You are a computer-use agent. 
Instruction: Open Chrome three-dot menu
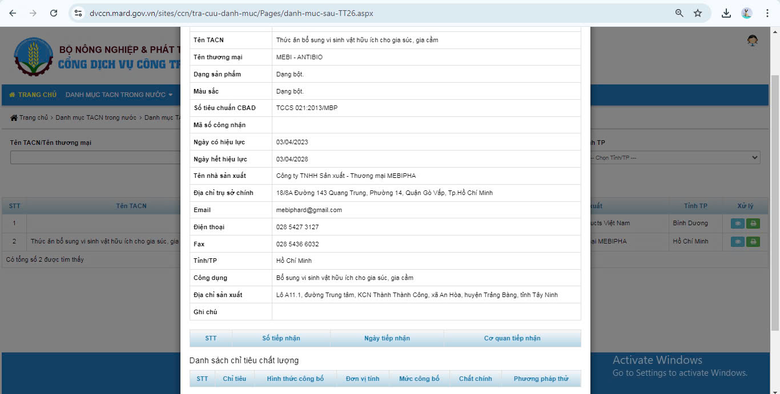[767, 13]
